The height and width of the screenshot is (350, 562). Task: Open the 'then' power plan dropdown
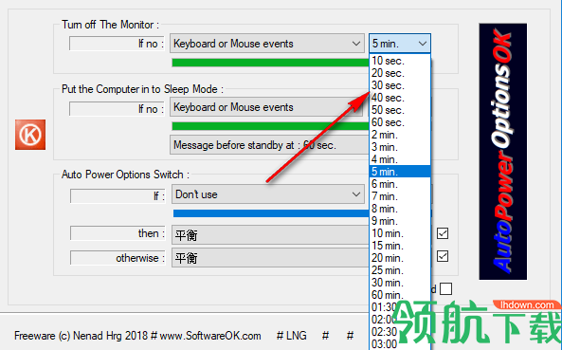point(271,235)
